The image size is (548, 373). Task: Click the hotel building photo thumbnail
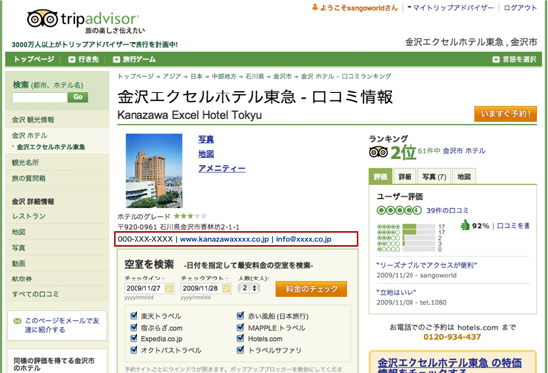pyautogui.click(x=154, y=171)
